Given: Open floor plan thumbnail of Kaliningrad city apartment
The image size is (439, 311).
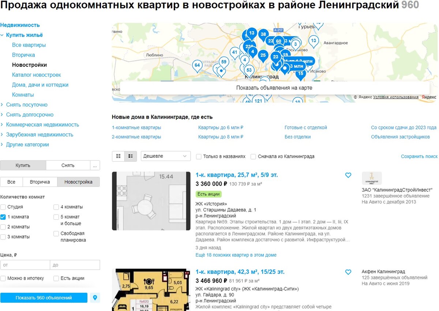Looking at the screenshot, I should click(x=151, y=290).
